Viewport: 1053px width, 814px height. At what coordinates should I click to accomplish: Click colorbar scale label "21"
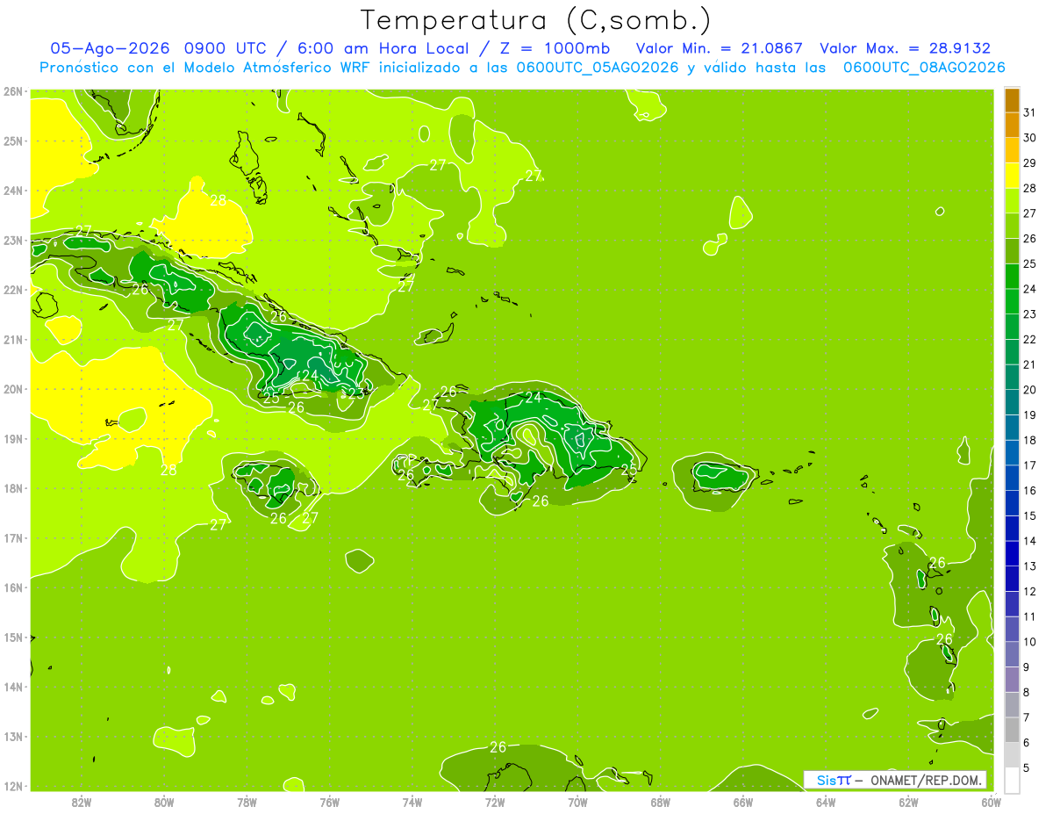(x=1029, y=364)
